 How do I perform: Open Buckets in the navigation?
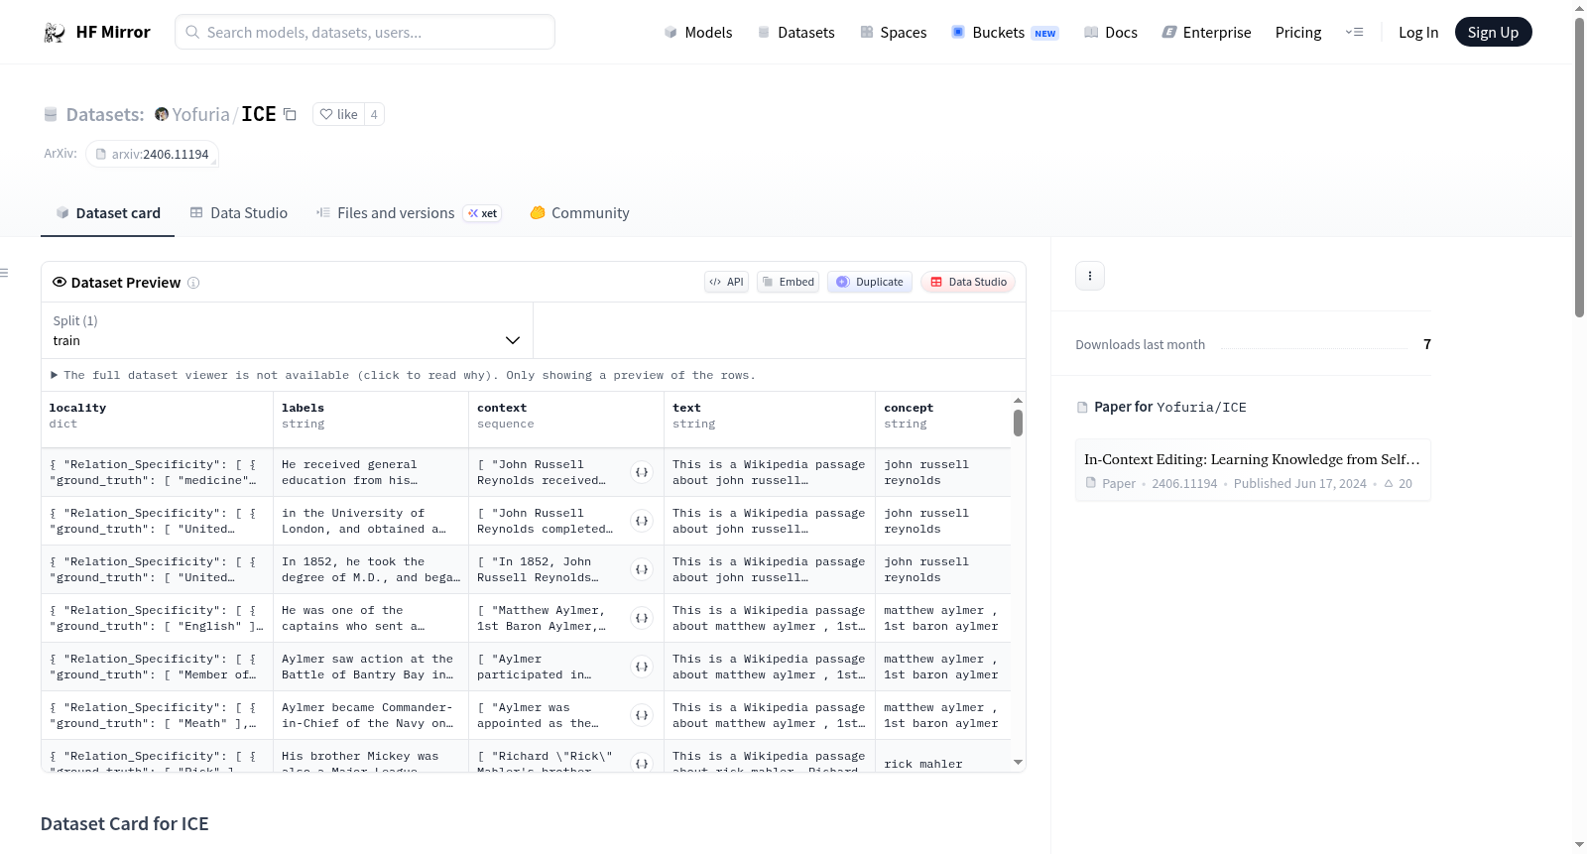(1005, 33)
